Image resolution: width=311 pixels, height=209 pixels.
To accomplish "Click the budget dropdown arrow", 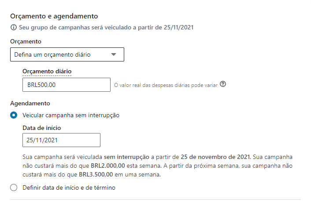I will coord(114,54).
